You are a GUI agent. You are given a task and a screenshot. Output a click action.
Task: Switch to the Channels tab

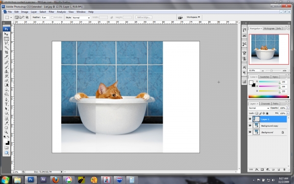pyautogui.click(x=266, y=104)
